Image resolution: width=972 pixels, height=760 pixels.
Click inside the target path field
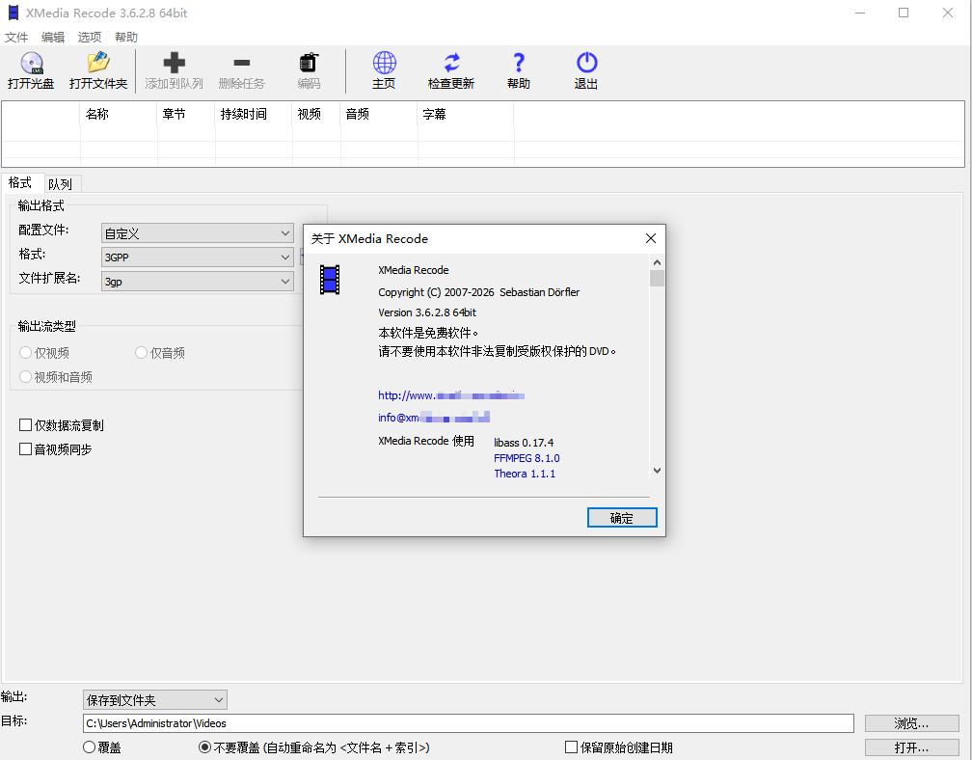(x=386, y=722)
